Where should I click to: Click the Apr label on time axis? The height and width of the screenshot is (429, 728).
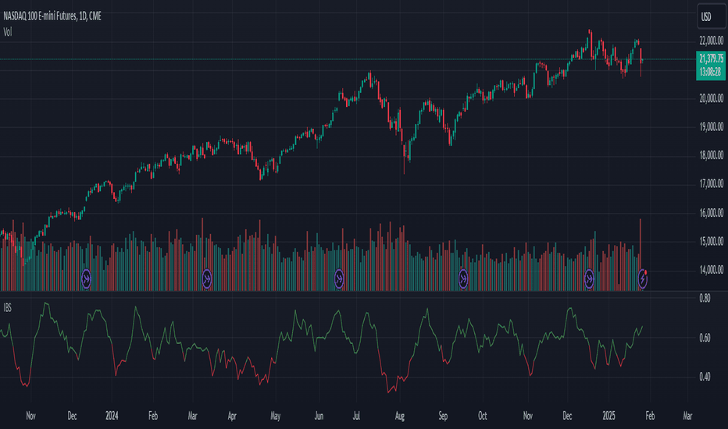(232, 416)
